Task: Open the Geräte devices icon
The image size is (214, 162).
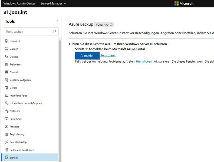Action: pos(6,88)
